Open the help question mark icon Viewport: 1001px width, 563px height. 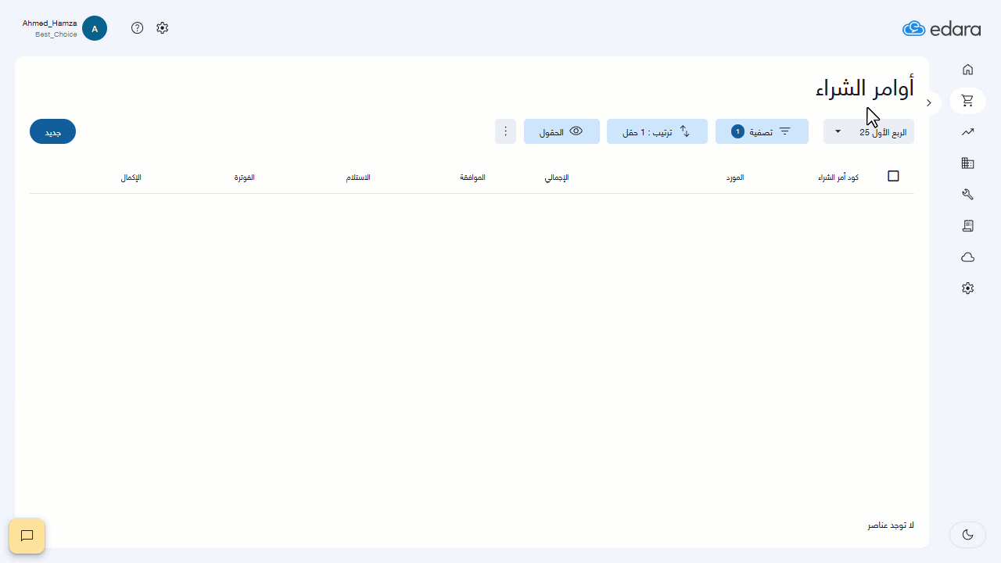[x=138, y=28]
